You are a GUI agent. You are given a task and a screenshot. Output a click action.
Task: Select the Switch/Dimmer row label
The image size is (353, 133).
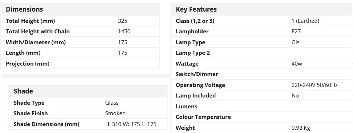[x=197, y=74]
